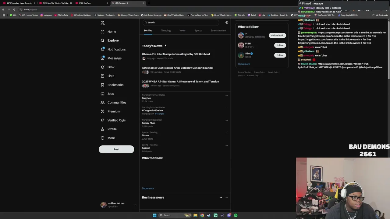This screenshot has height=219, width=390.
Task: Open Home from the X sidebar
Action: [x=108, y=32]
